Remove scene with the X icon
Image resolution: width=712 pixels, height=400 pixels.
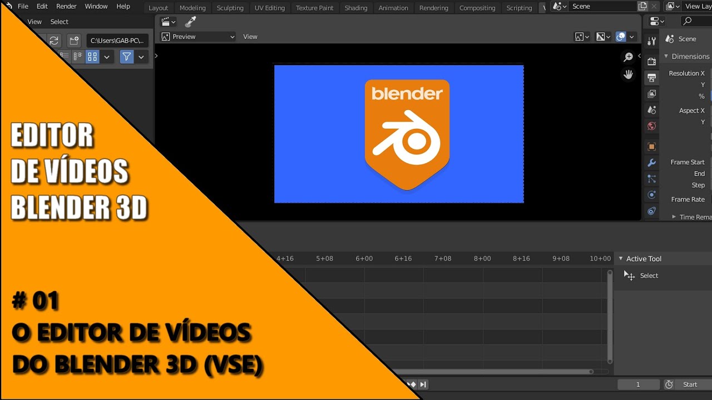[655, 6]
